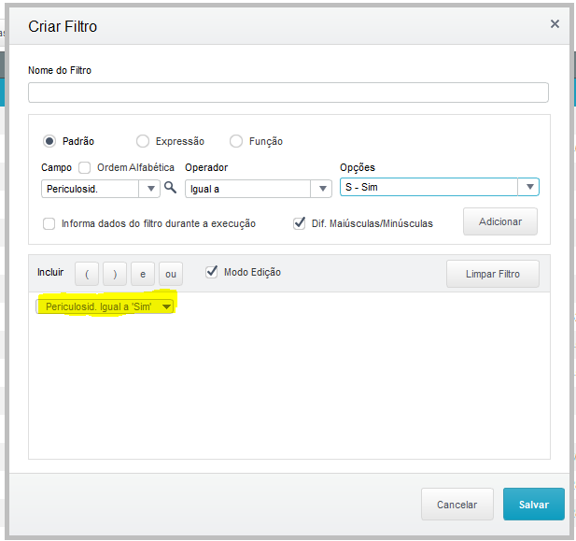
Task: Insert the 'ou' operator
Action: pos(171,274)
